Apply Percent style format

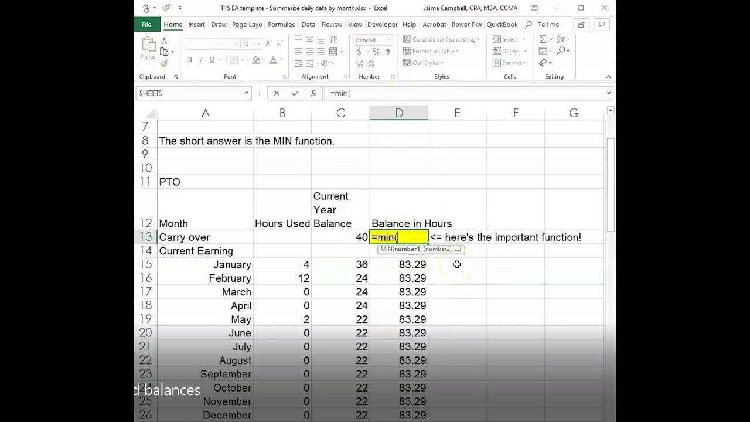coord(377,52)
